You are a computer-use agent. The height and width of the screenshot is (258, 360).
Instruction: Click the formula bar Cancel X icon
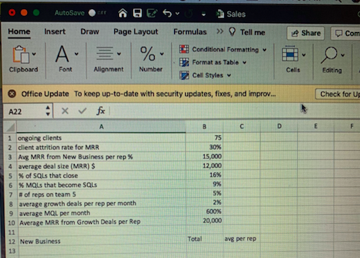click(x=65, y=111)
